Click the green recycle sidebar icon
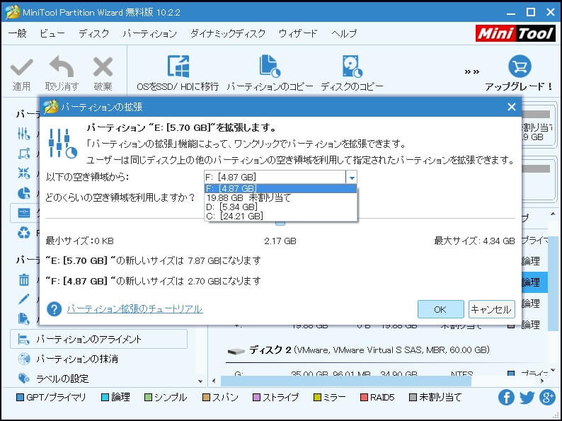This screenshot has height=421, width=562. pos(23,233)
